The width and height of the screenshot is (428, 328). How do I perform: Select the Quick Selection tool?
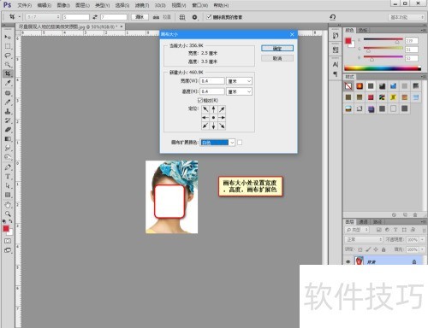point(8,64)
